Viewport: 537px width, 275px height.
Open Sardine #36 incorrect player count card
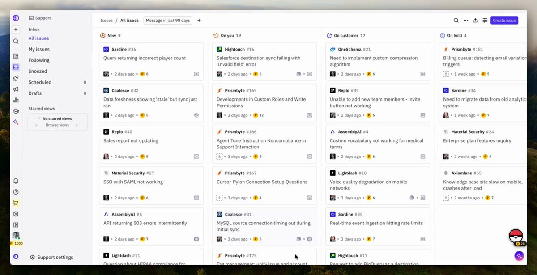[x=151, y=61]
